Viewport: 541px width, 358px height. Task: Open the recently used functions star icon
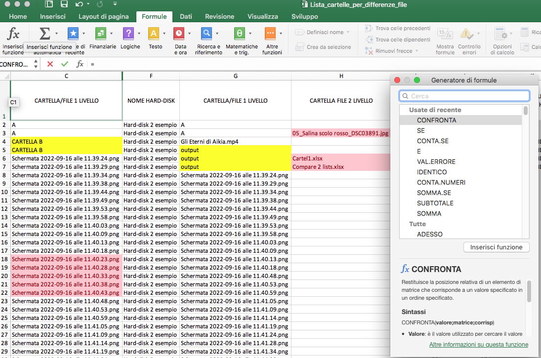73,34
